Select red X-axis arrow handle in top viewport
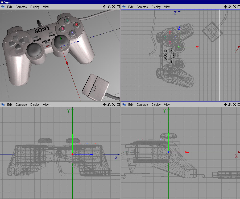The image size is (240, 199). click(198, 47)
